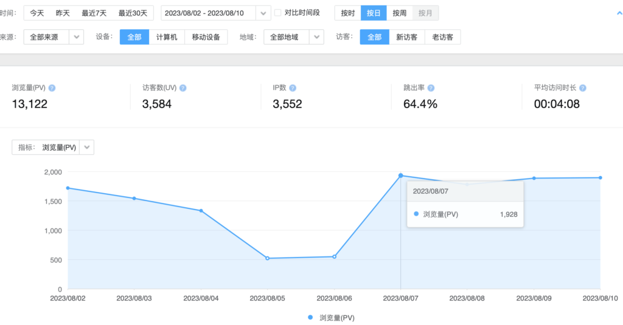
Task: Open help icon next to 访客数(UV)
Action: [x=183, y=88]
